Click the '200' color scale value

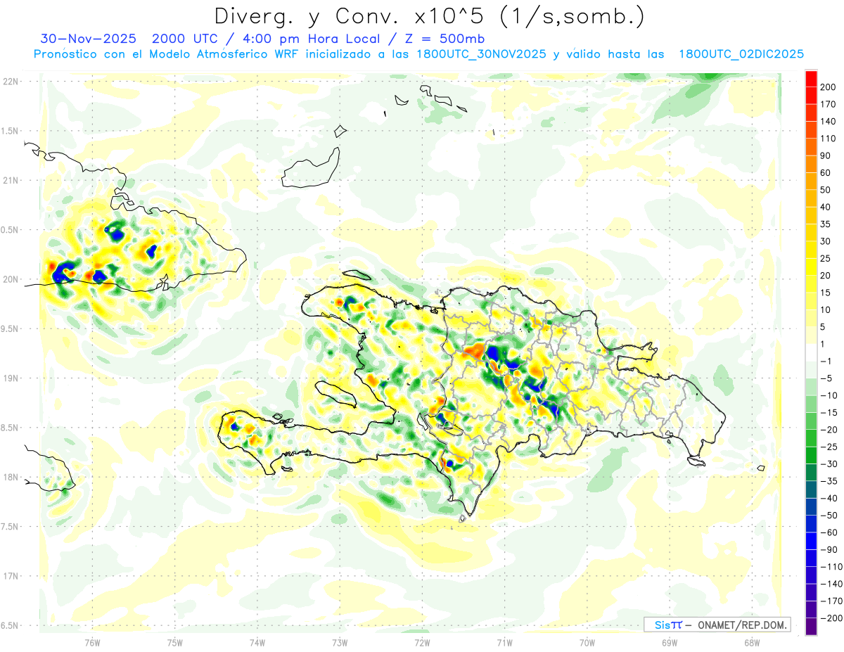828,87
